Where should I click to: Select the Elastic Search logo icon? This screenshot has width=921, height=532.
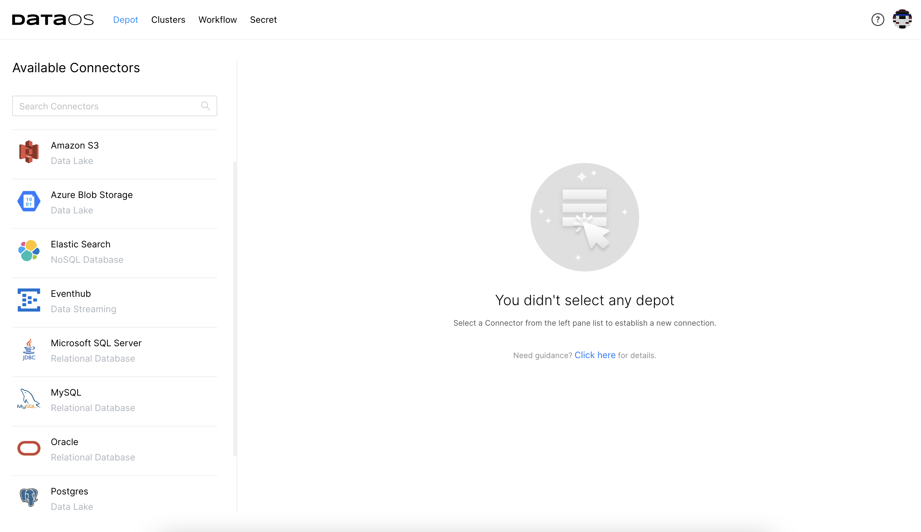click(29, 251)
